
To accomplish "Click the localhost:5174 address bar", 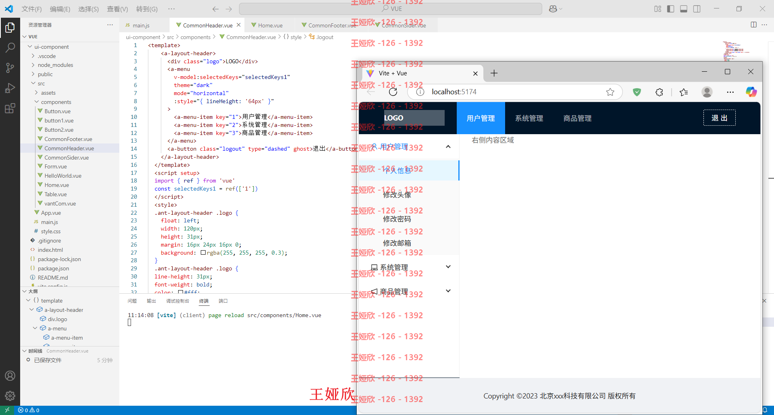I will click(515, 92).
